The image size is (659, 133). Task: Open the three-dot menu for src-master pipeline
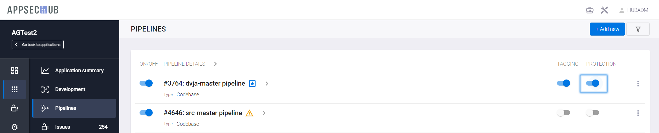click(x=638, y=113)
